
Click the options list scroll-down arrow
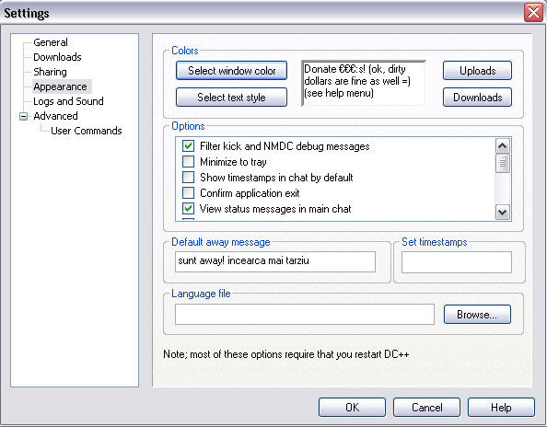coord(503,212)
